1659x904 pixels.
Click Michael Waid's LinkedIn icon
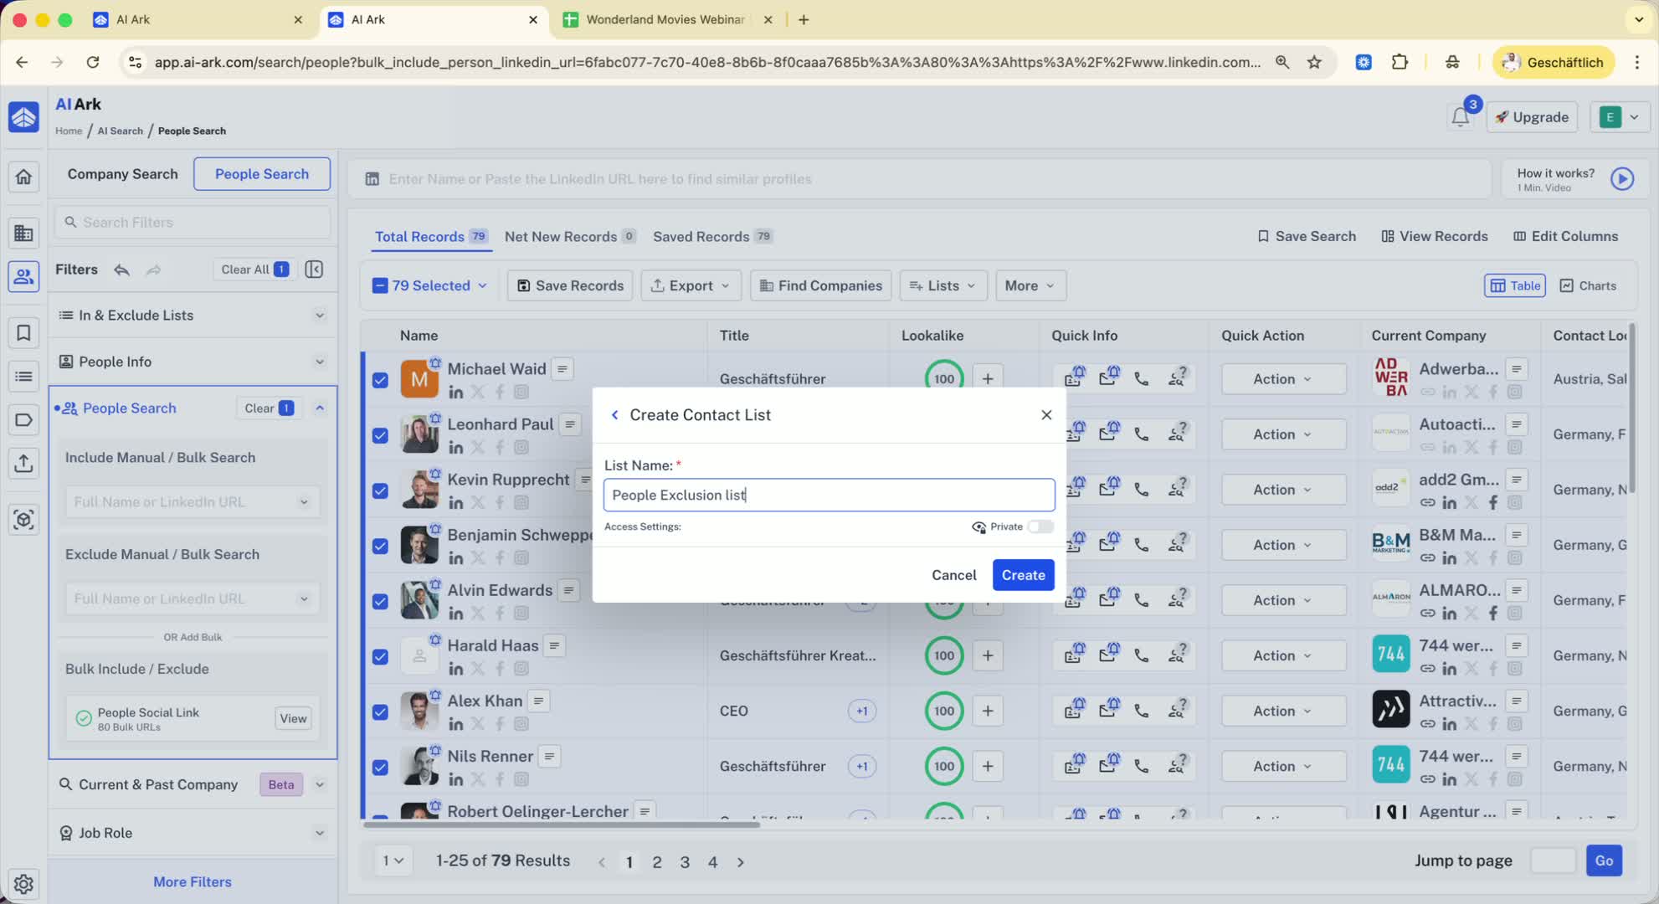click(455, 392)
